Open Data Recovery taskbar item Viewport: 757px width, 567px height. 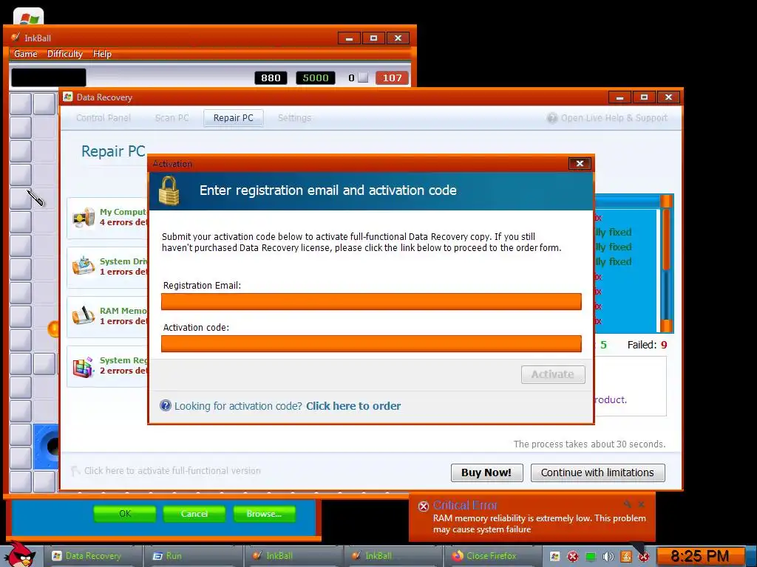(93, 556)
